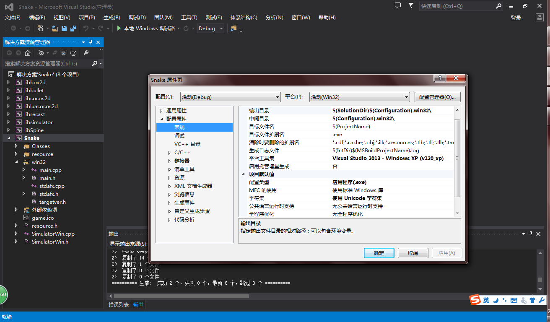Click the 输出目录 property row
The width and height of the screenshot is (550, 322).
coord(346,111)
